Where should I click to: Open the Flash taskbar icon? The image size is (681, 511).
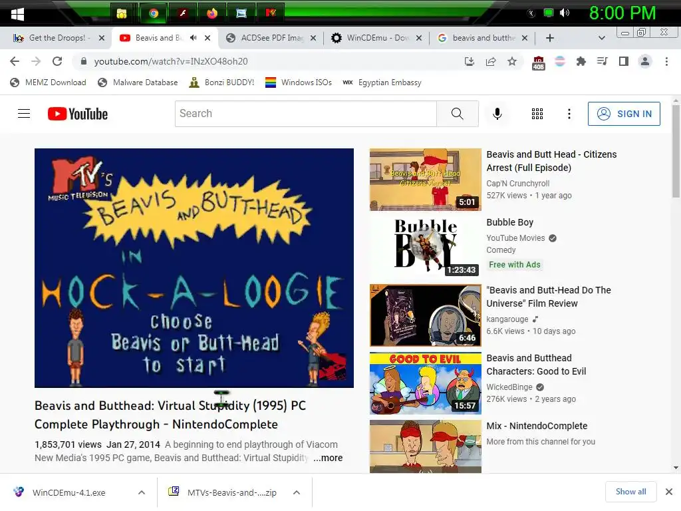click(183, 13)
